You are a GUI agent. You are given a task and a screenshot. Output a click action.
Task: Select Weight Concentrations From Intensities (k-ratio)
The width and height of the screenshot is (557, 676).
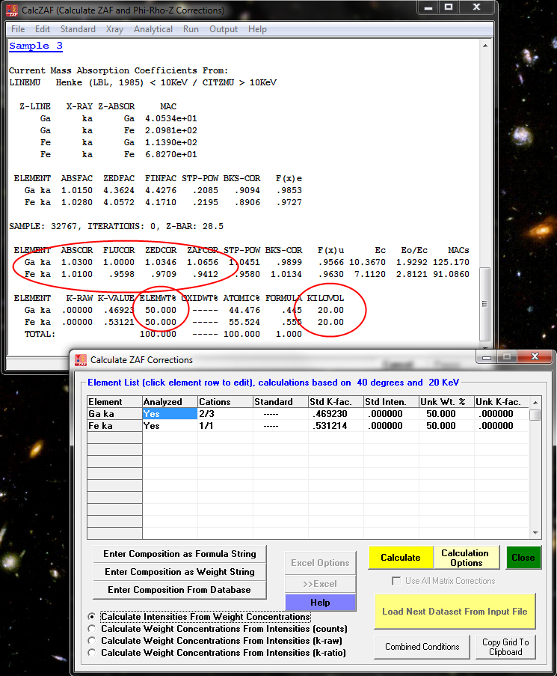93,653
